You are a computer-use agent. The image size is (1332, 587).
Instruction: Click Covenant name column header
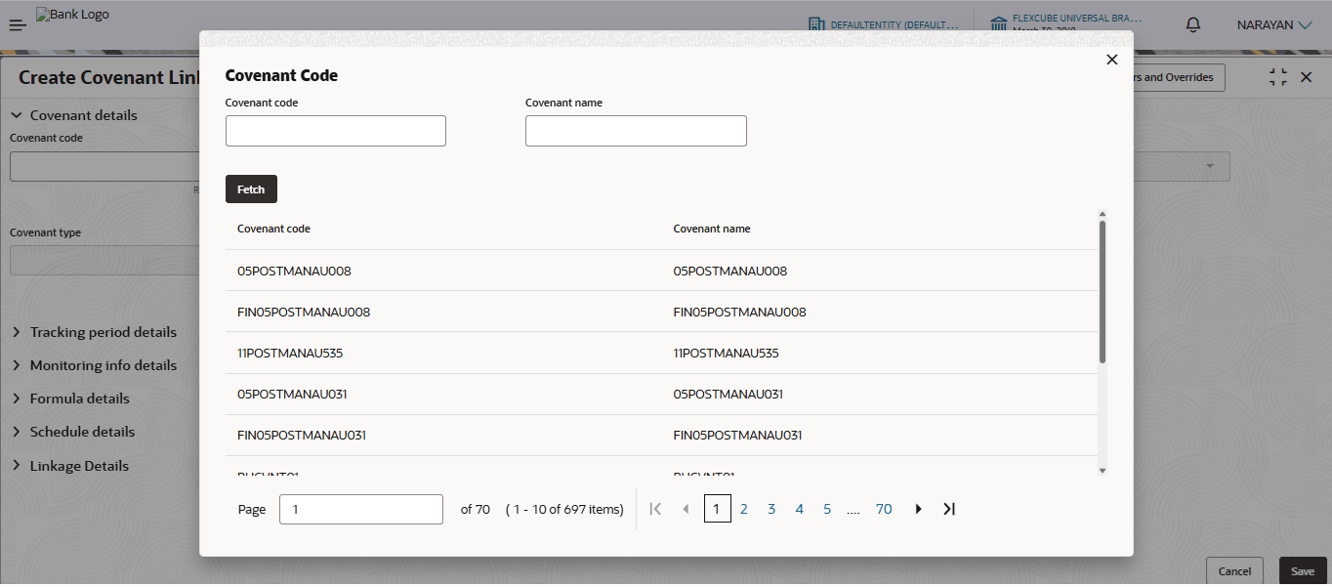[712, 229]
